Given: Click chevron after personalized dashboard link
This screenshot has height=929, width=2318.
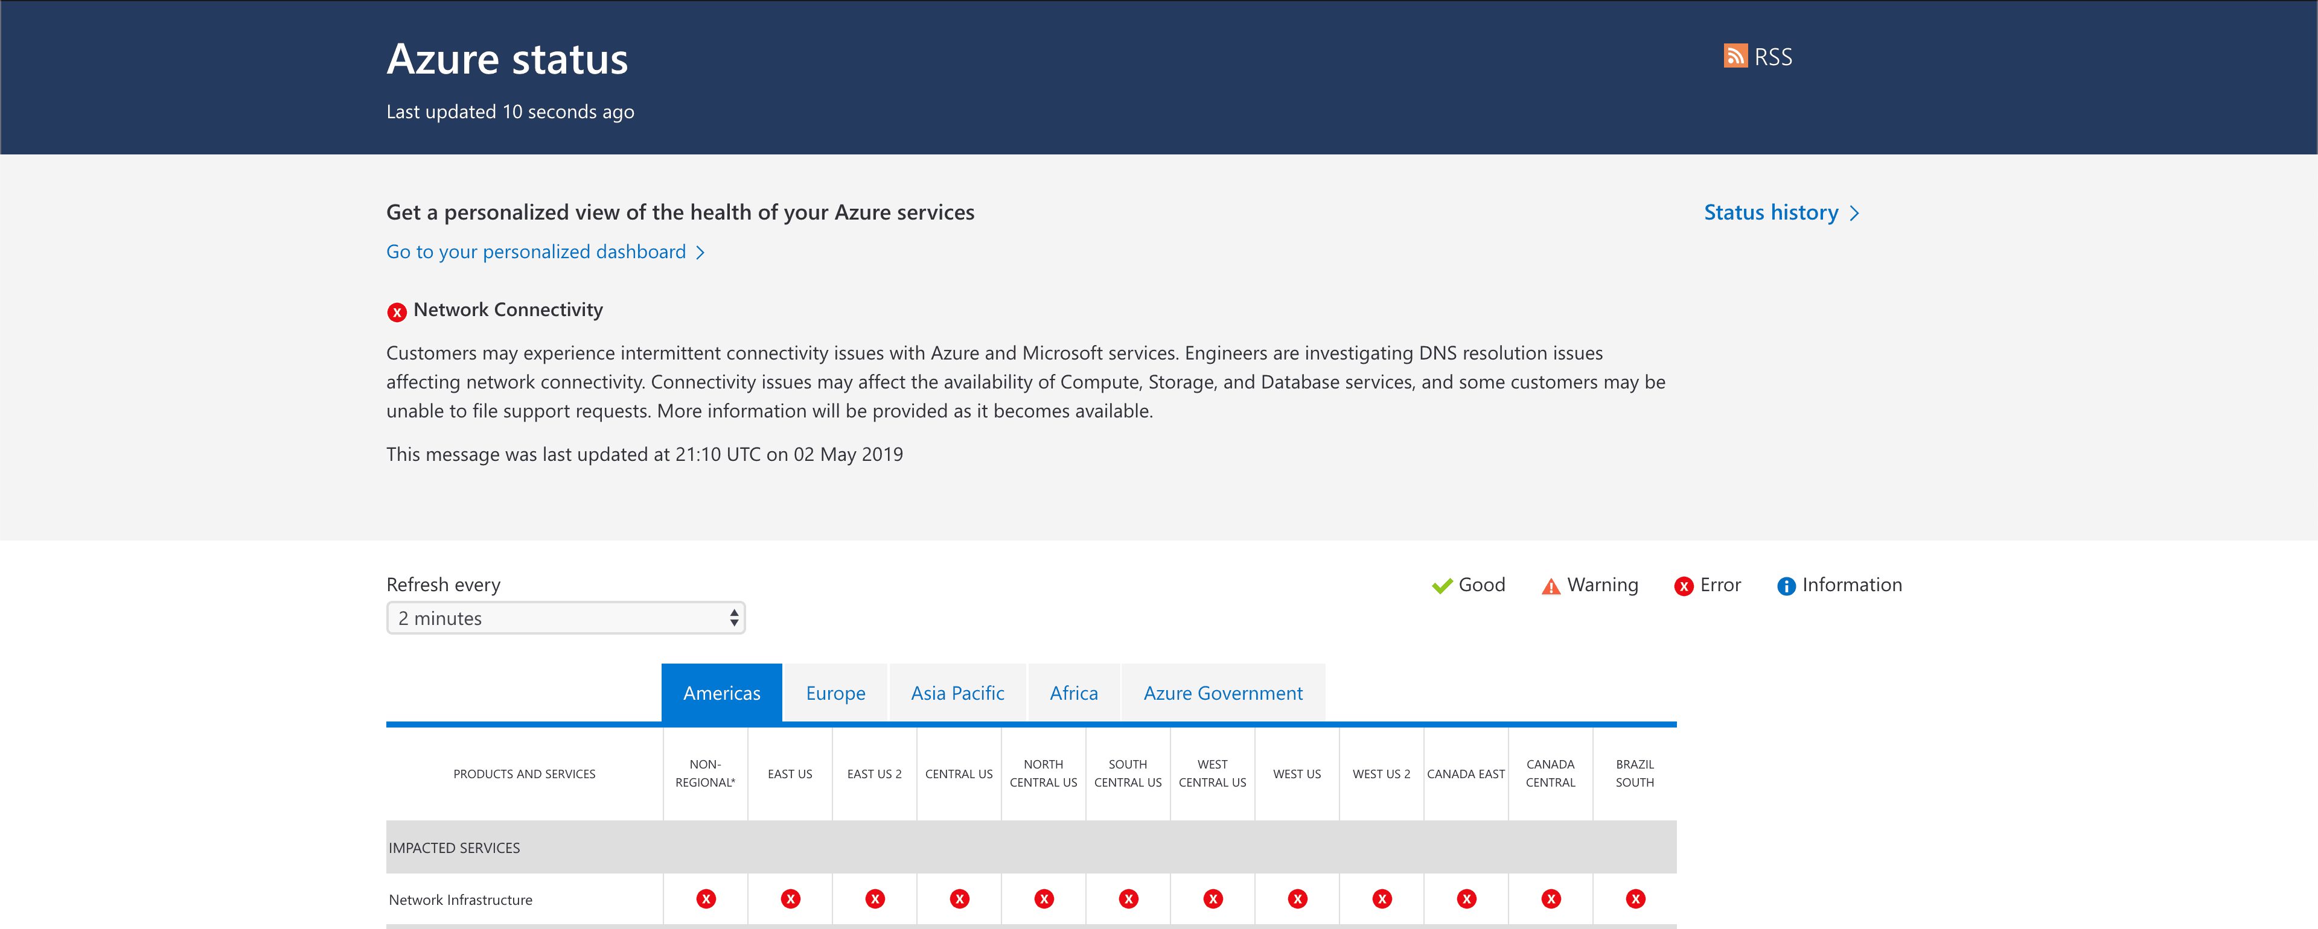Looking at the screenshot, I should coord(700,253).
